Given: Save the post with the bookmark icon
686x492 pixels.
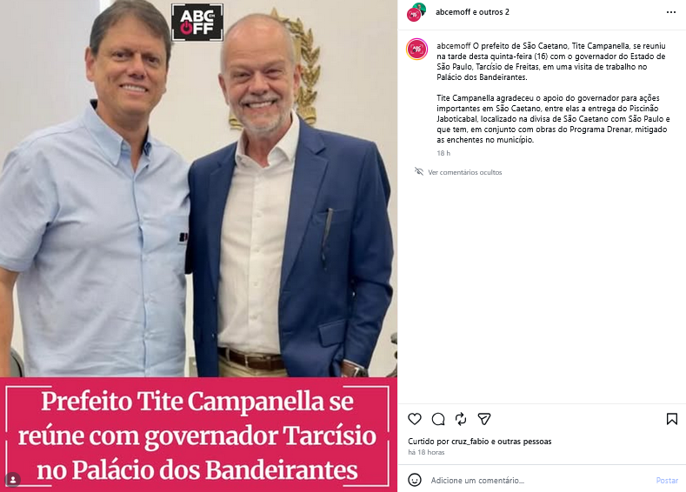Looking at the screenshot, I should tap(671, 419).
